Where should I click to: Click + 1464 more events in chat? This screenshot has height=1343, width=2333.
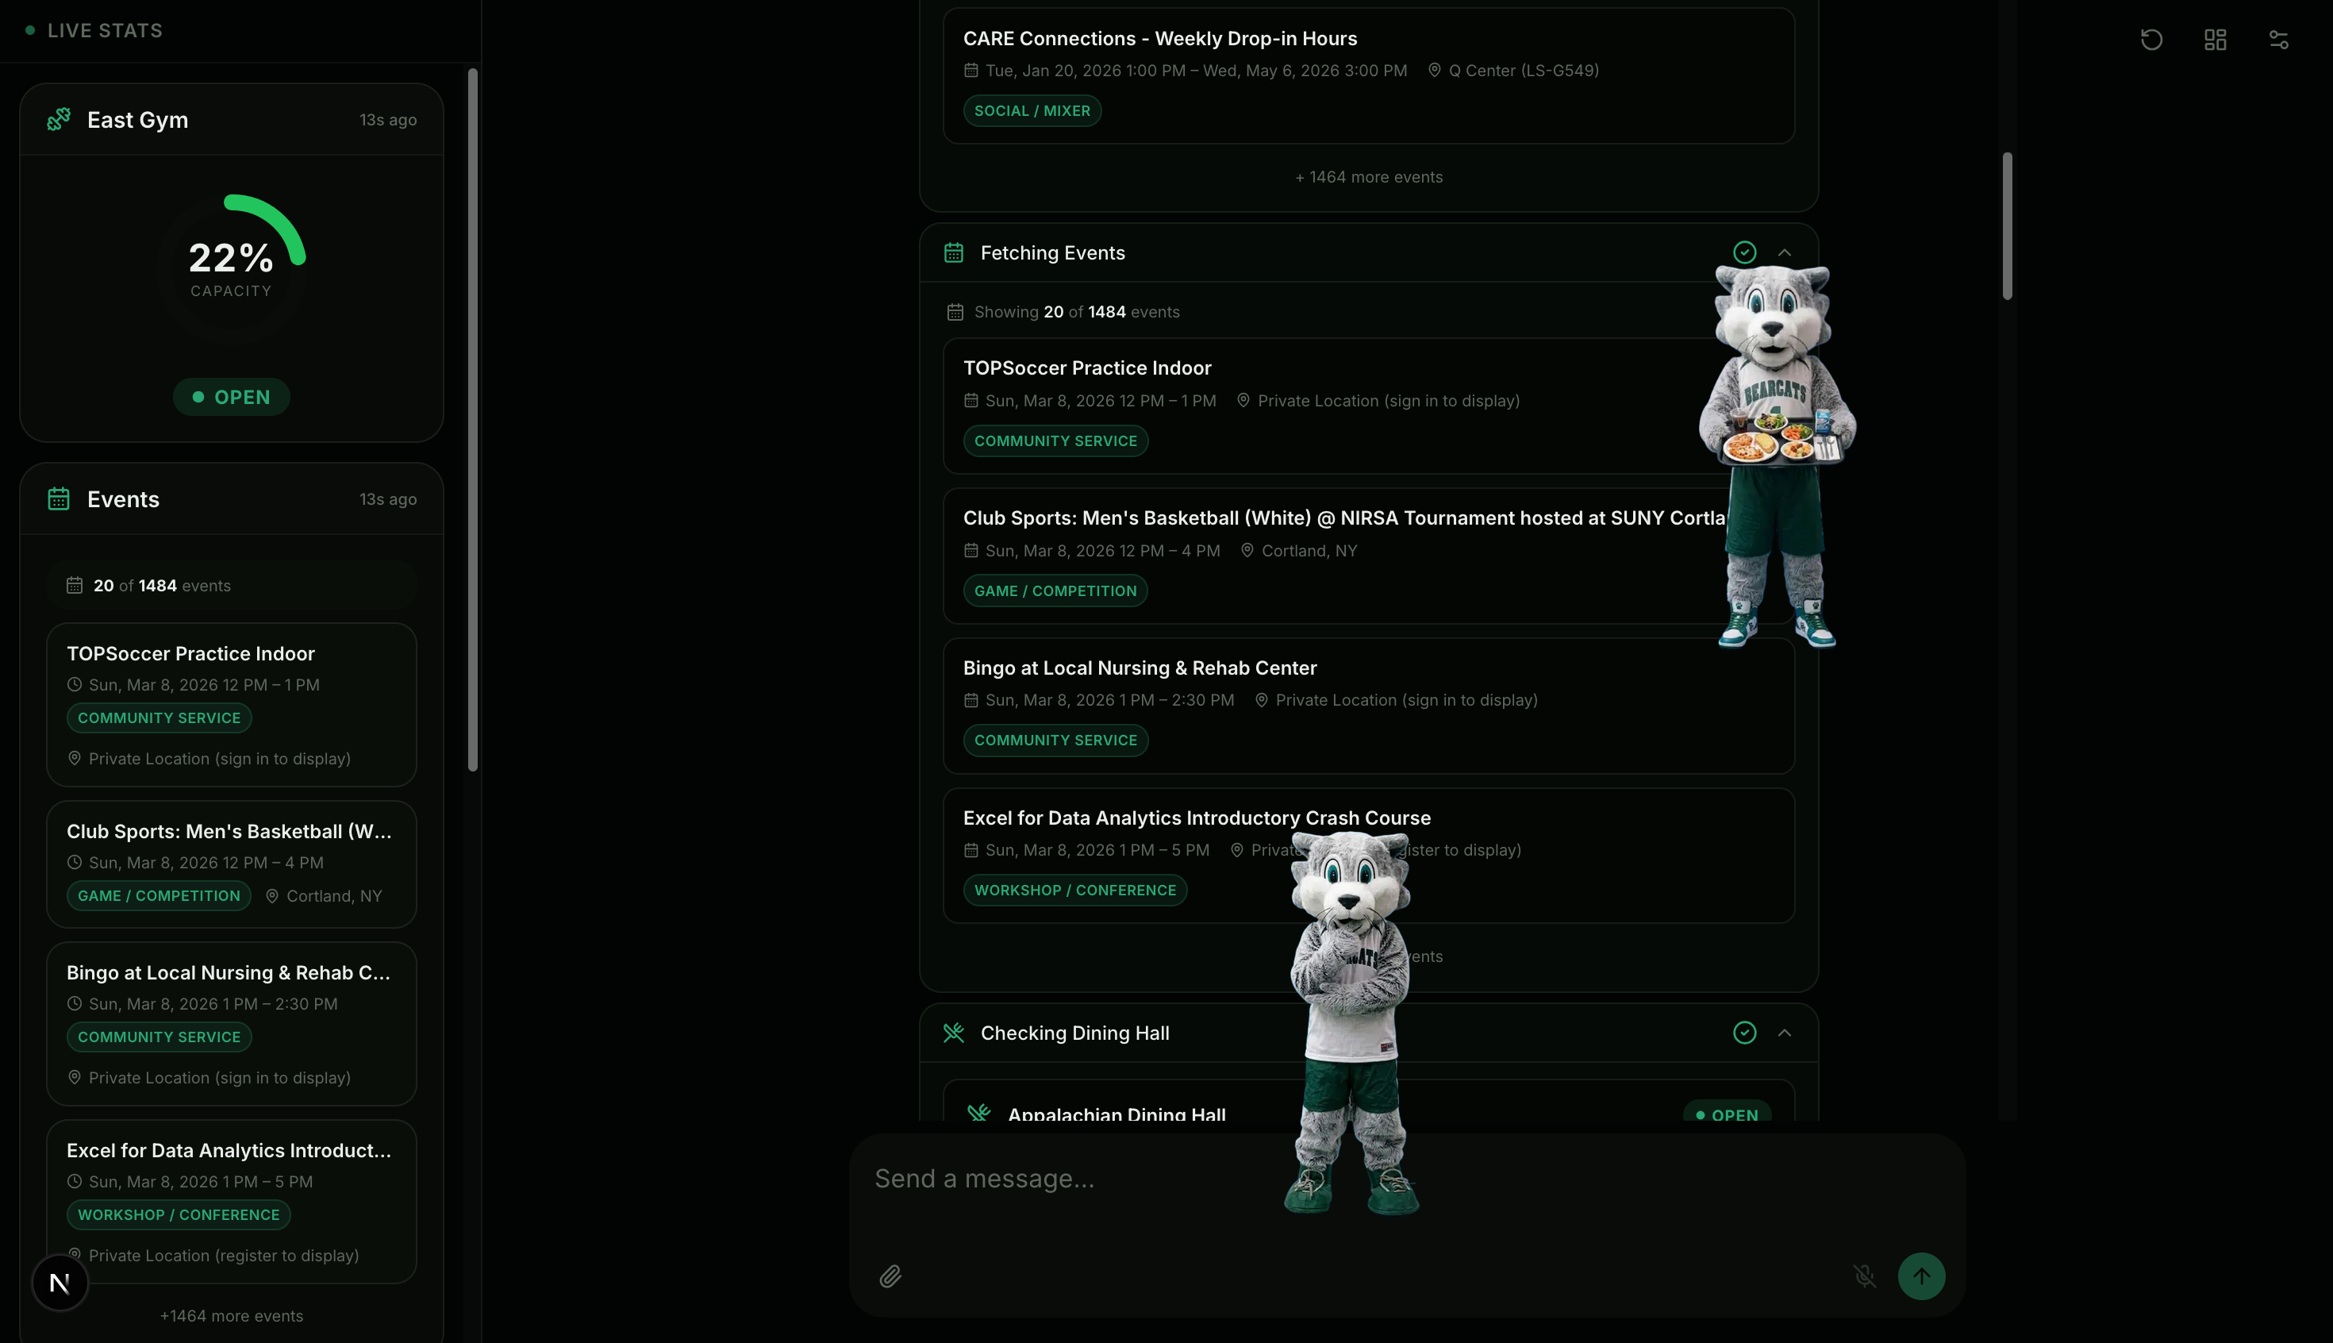[x=1368, y=177]
